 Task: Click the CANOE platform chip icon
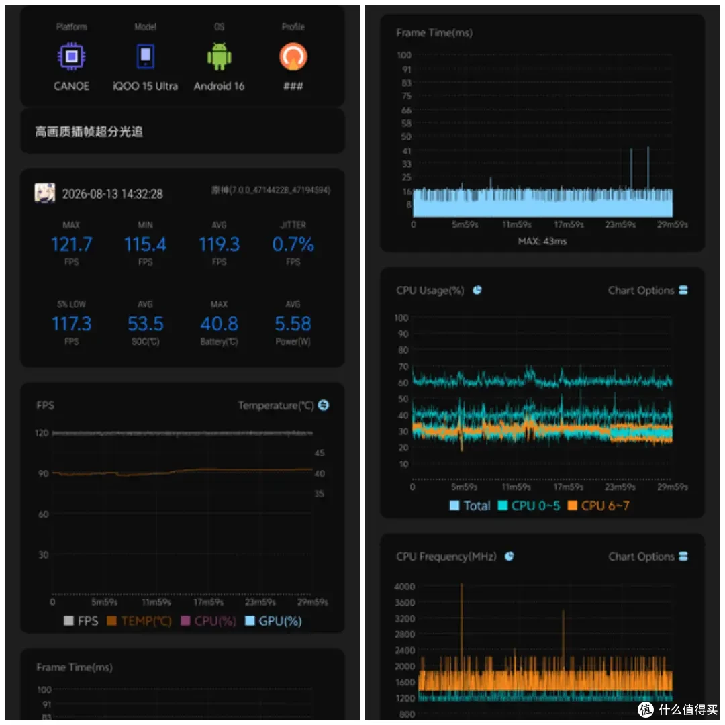[71, 56]
